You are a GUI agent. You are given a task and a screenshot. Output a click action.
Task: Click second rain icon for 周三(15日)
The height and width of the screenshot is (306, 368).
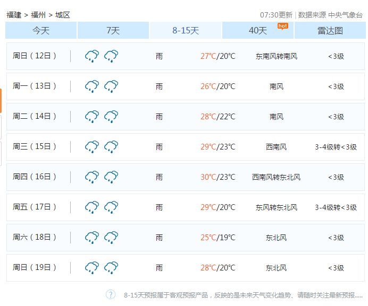point(111,146)
